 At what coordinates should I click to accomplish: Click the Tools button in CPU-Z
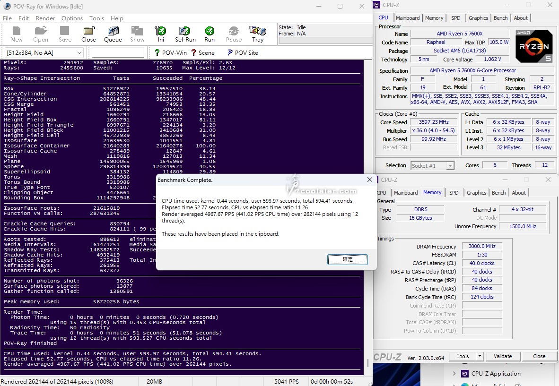point(463,356)
